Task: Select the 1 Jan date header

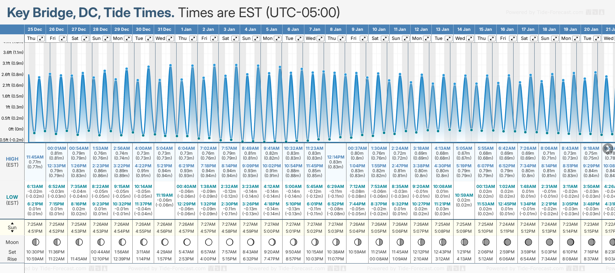Action: [x=186, y=29]
